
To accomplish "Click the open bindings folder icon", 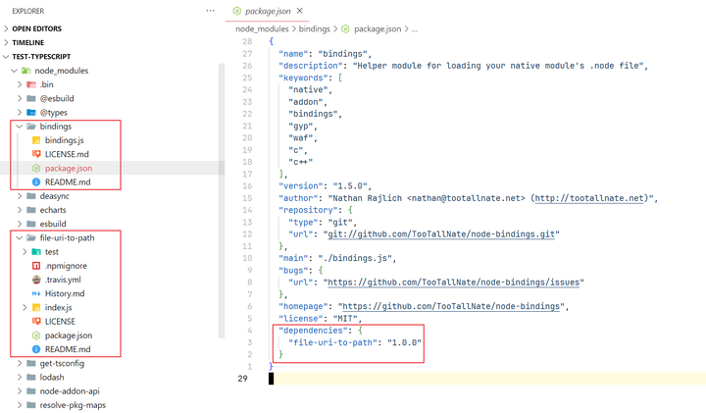I will click(31, 127).
